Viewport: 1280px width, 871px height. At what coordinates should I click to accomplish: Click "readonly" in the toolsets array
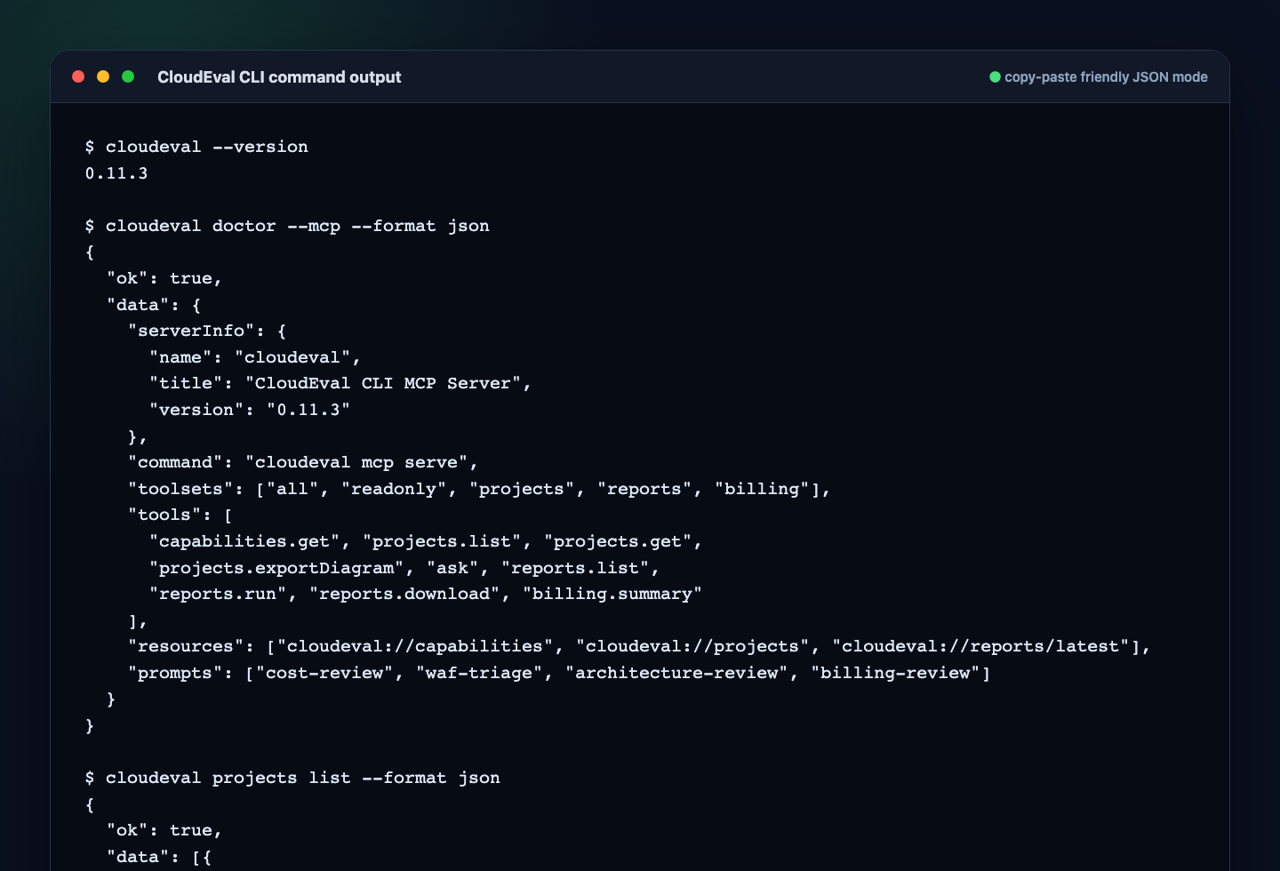click(394, 489)
